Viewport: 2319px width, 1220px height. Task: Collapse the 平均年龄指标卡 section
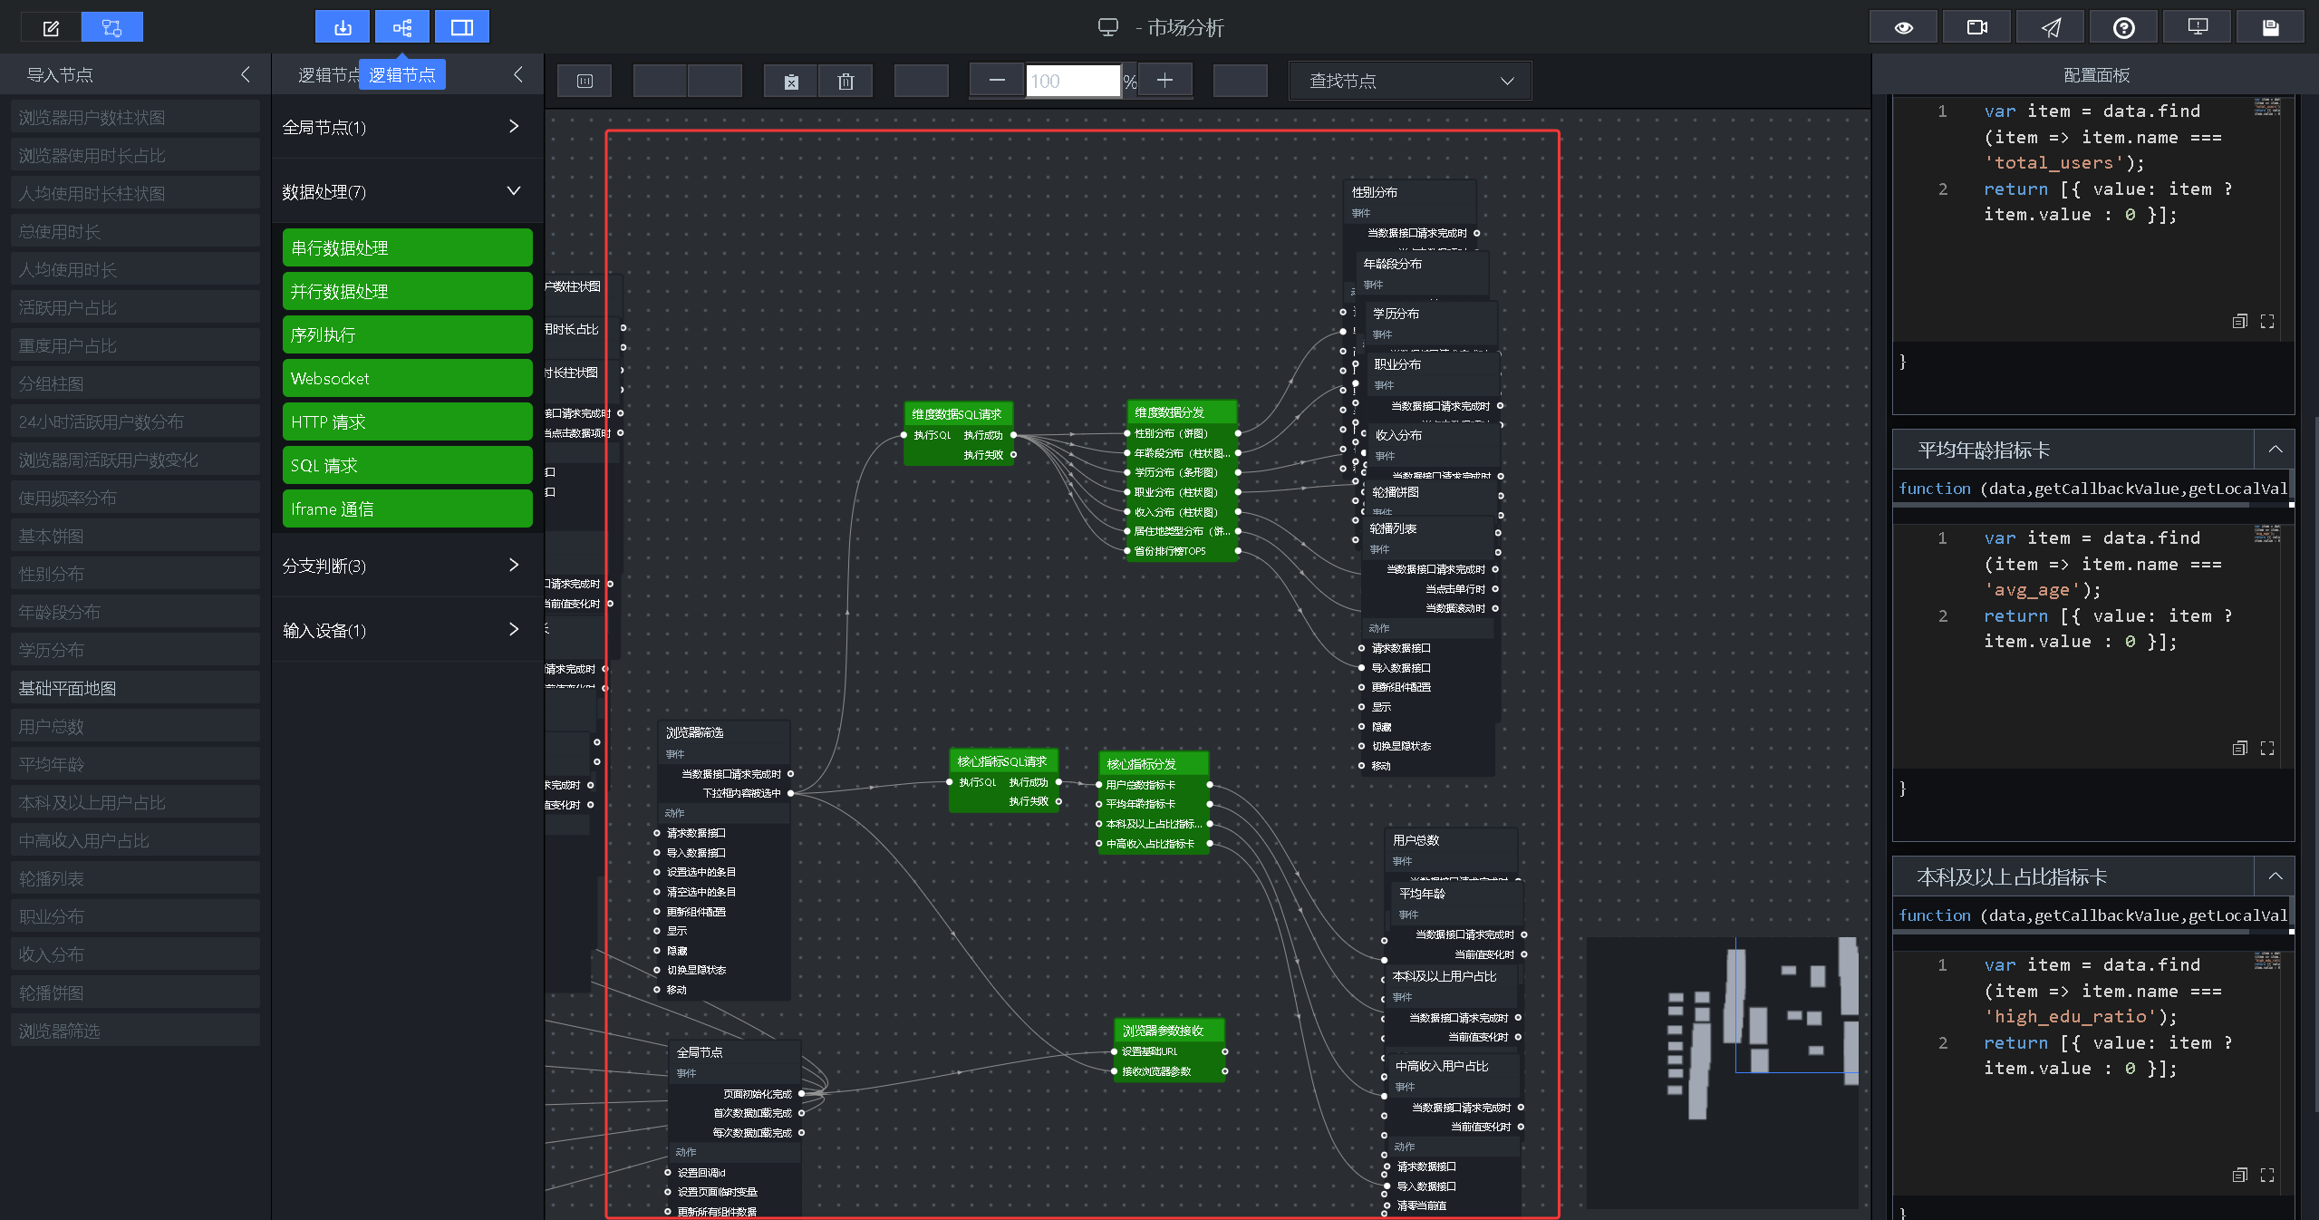click(x=2275, y=450)
